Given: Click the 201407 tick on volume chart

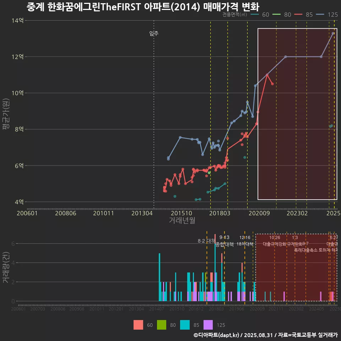Looking at the screenshot, I should click(x=156, y=309).
